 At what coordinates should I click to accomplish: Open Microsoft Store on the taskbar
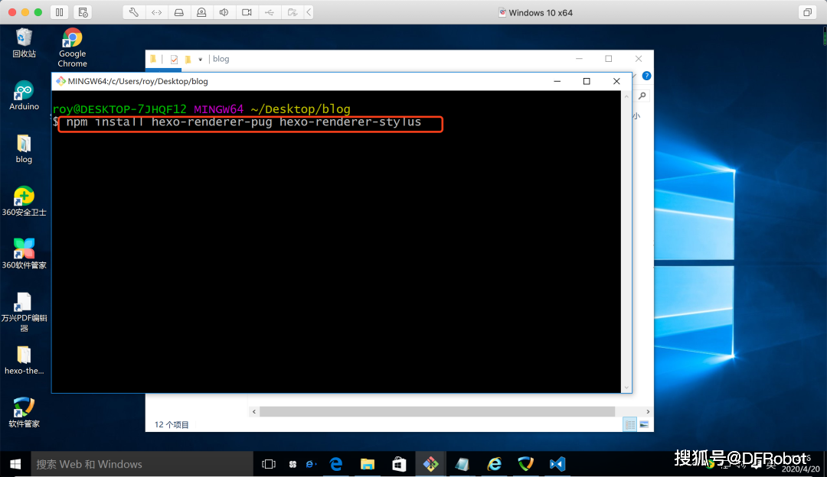[x=399, y=464]
